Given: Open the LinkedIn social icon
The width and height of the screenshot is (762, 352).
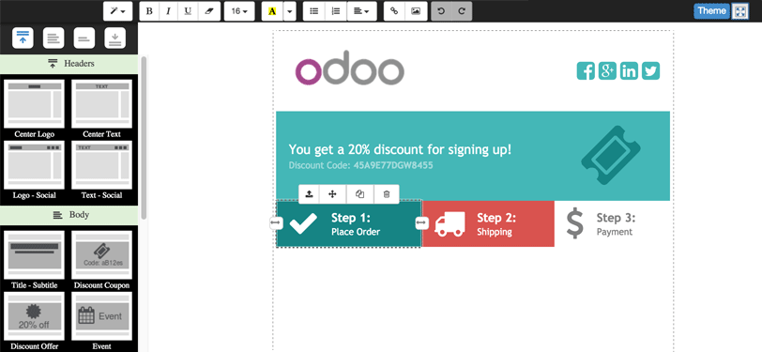Looking at the screenshot, I should point(630,71).
